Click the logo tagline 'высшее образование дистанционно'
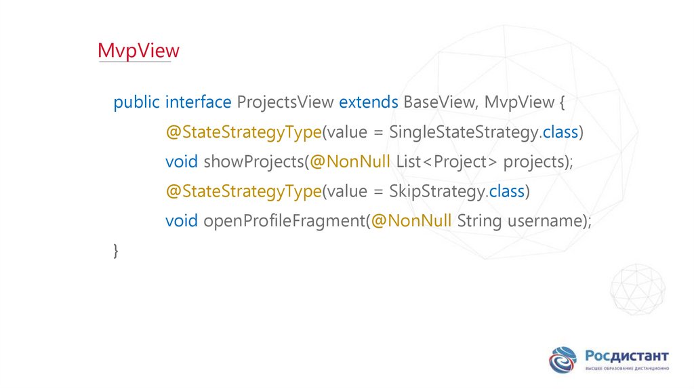This screenshot has height=389, width=694. pos(627,368)
